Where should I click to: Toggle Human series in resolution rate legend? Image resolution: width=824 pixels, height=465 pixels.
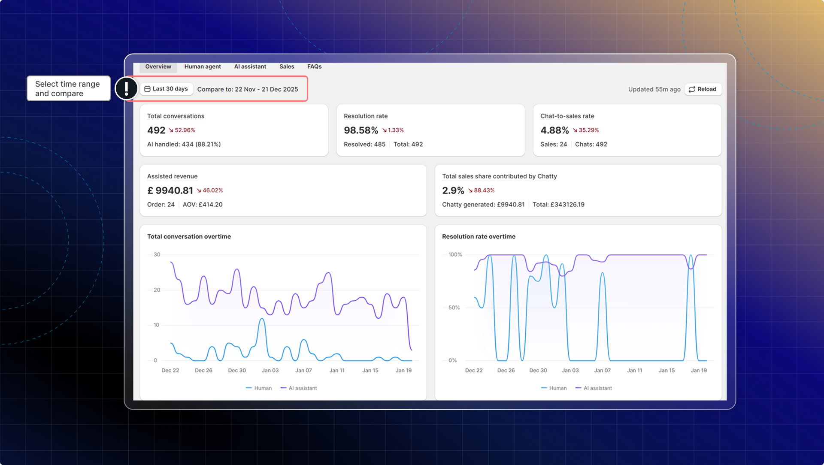click(x=554, y=388)
